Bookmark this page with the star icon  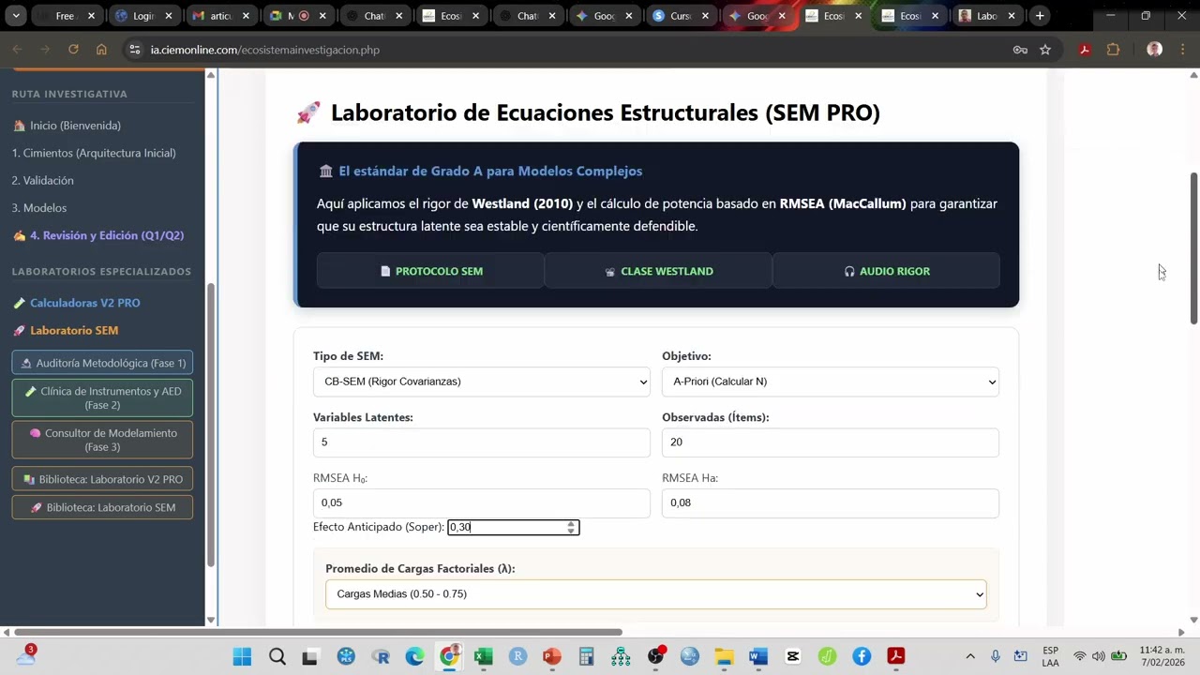(x=1045, y=50)
